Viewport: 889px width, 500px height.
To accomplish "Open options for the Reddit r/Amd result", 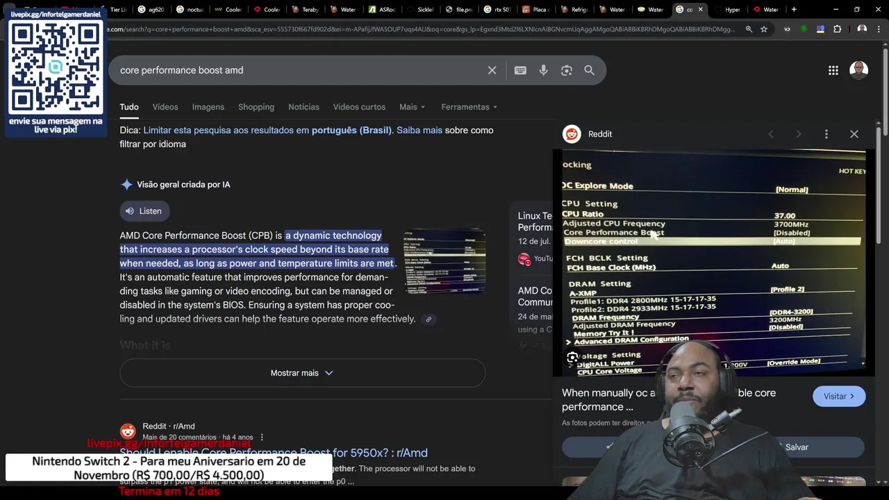I will coord(262,437).
